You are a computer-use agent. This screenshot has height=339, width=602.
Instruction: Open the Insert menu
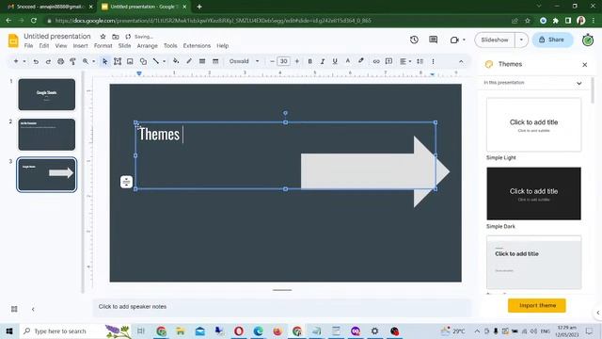click(80, 46)
